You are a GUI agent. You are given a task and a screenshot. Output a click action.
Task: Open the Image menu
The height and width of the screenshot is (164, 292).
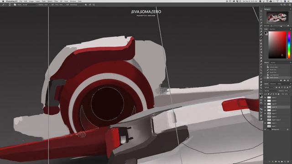pos(31,1)
